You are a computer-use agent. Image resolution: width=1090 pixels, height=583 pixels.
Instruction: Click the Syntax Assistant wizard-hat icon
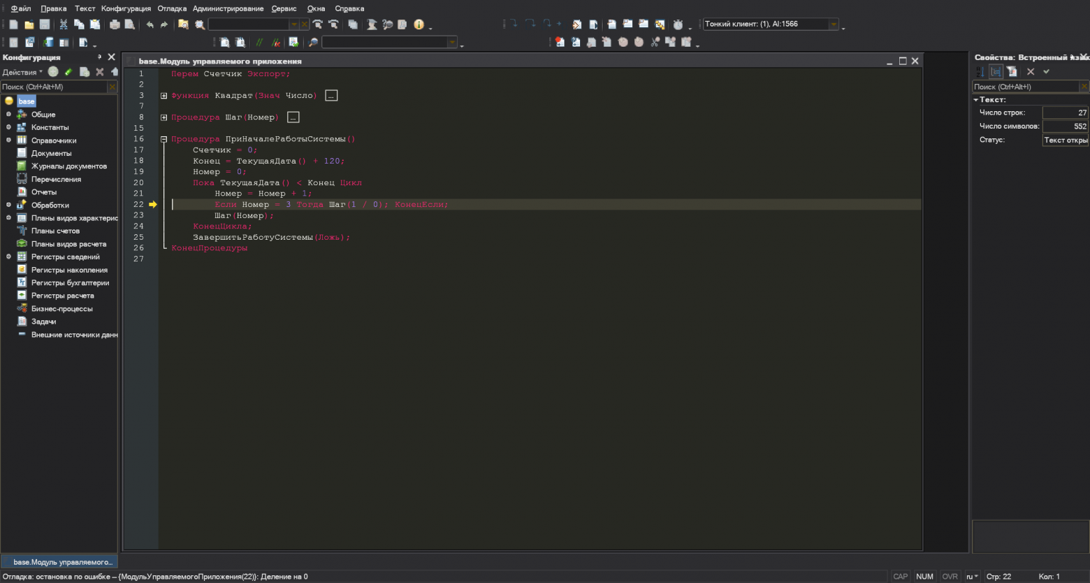click(x=372, y=24)
